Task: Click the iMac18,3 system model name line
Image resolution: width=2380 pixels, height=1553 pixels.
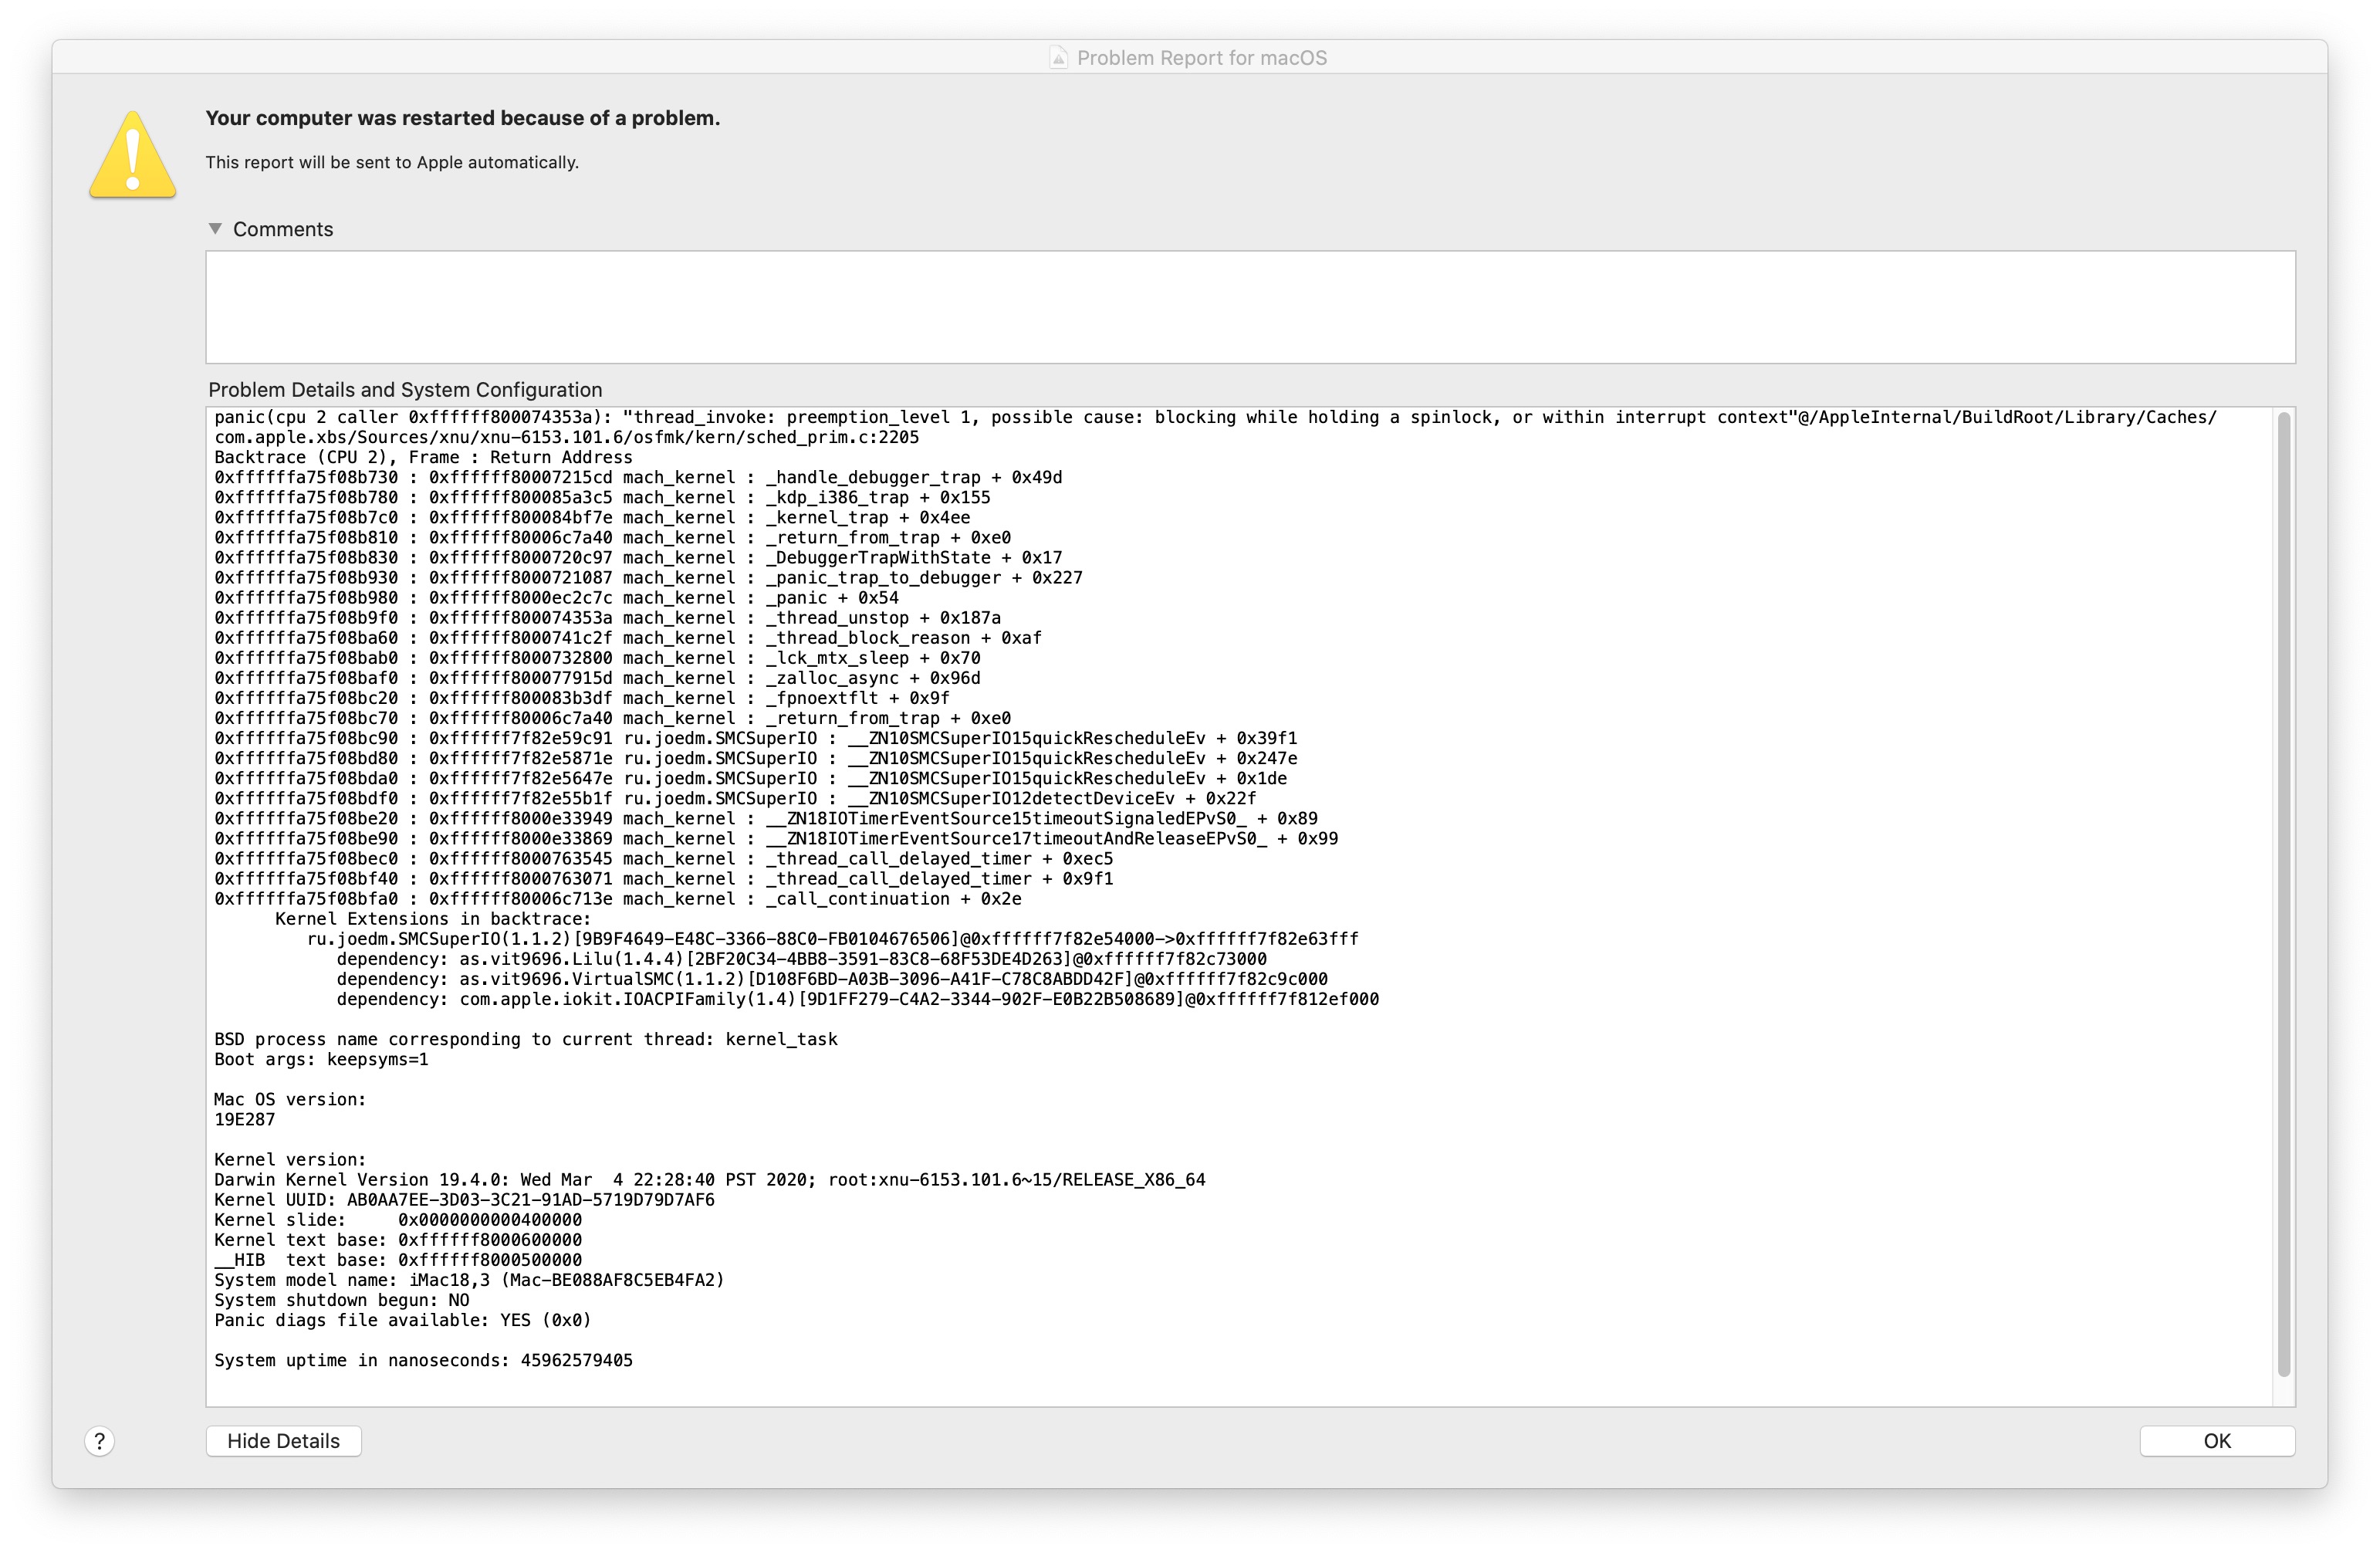Action: click(470, 1279)
